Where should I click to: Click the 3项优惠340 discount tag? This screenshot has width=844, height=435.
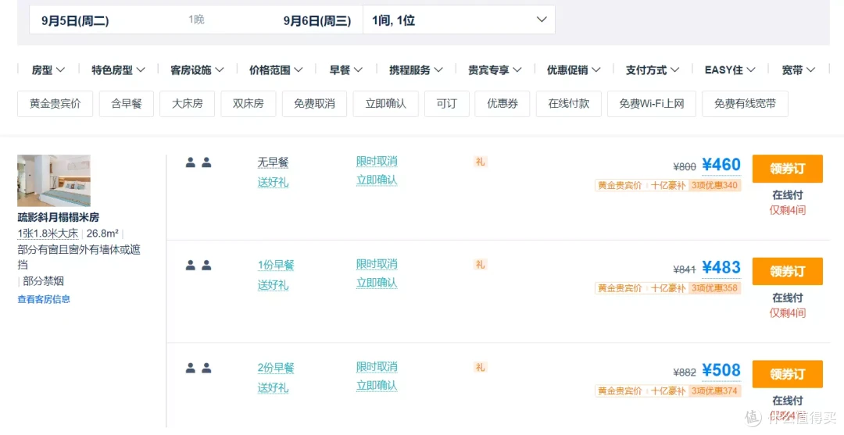(x=714, y=186)
